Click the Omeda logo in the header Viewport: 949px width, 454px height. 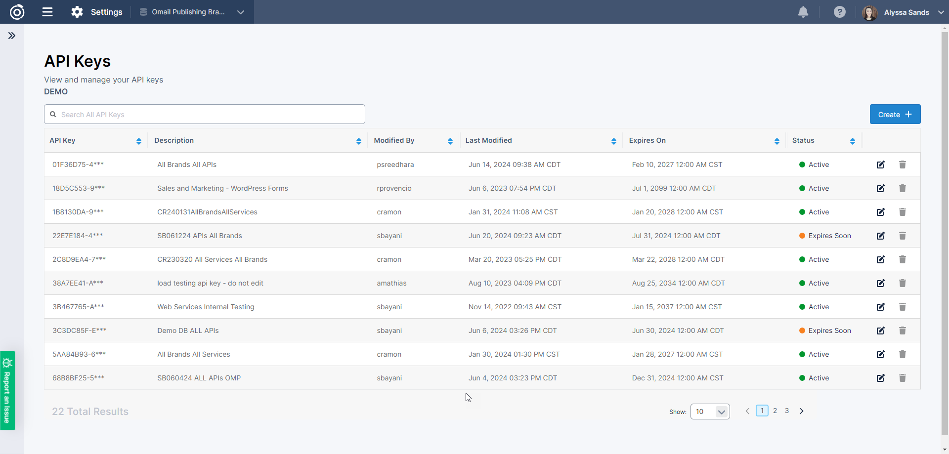pyautogui.click(x=17, y=12)
